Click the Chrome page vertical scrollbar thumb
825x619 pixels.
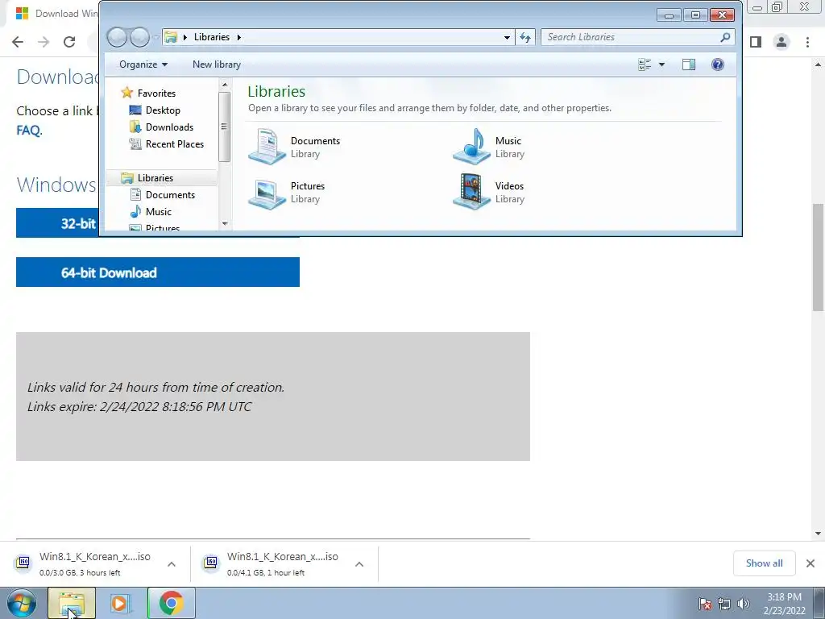(x=818, y=257)
